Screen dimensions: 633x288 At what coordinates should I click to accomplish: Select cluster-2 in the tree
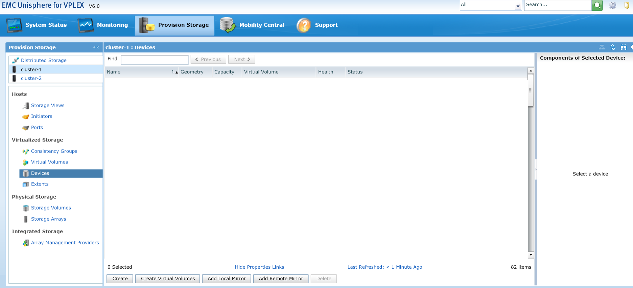pyautogui.click(x=31, y=78)
